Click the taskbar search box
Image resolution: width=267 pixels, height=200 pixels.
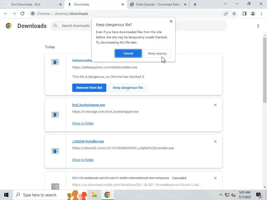pos(50,195)
